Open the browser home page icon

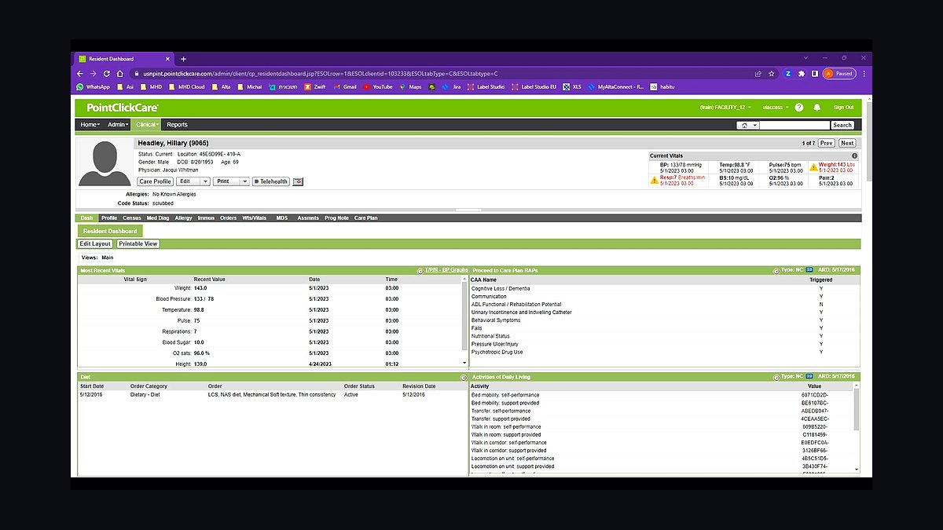pyautogui.click(x=121, y=73)
